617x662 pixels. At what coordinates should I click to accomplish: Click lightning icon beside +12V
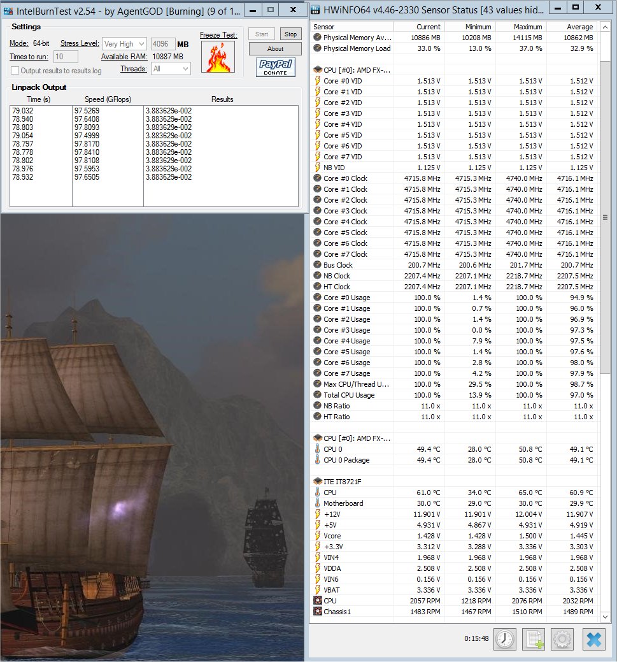pos(317,514)
